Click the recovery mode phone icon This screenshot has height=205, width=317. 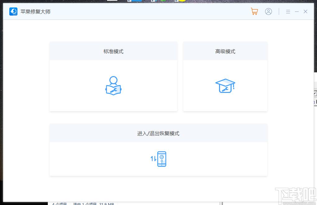click(158, 159)
